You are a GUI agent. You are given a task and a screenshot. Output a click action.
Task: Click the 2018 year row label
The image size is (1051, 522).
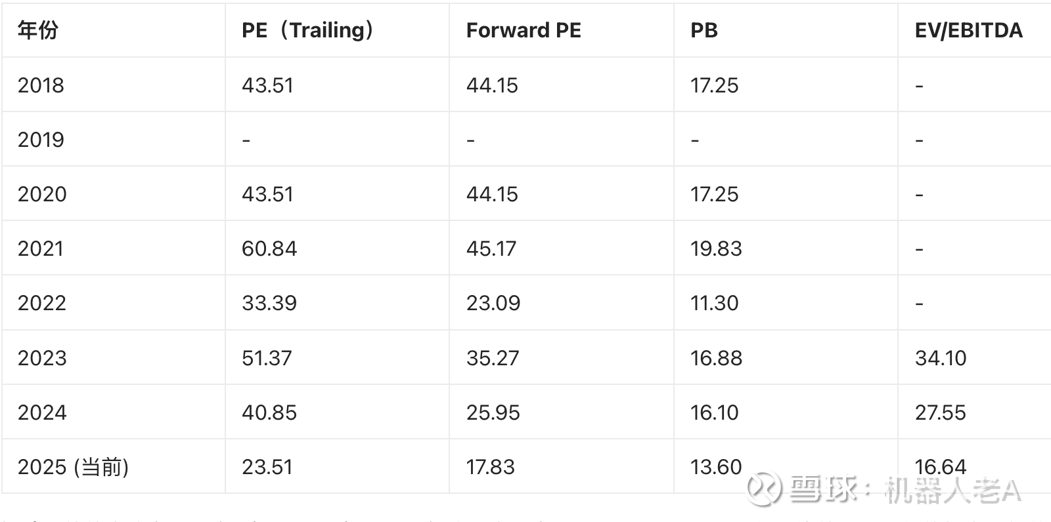pos(41,85)
